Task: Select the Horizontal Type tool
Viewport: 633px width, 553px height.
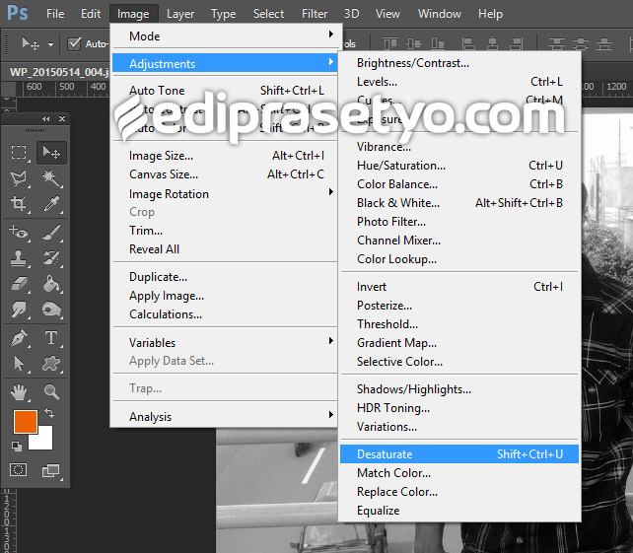Action: point(51,338)
